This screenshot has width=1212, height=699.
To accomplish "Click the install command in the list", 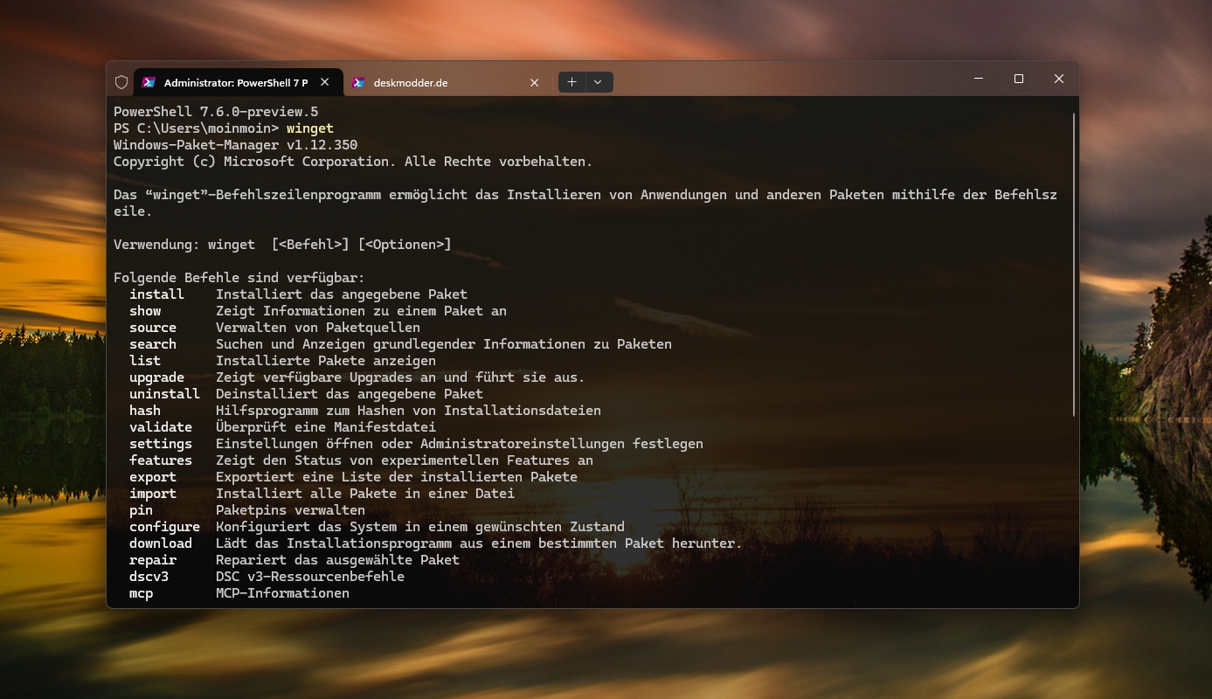I will (x=156, y=294).
